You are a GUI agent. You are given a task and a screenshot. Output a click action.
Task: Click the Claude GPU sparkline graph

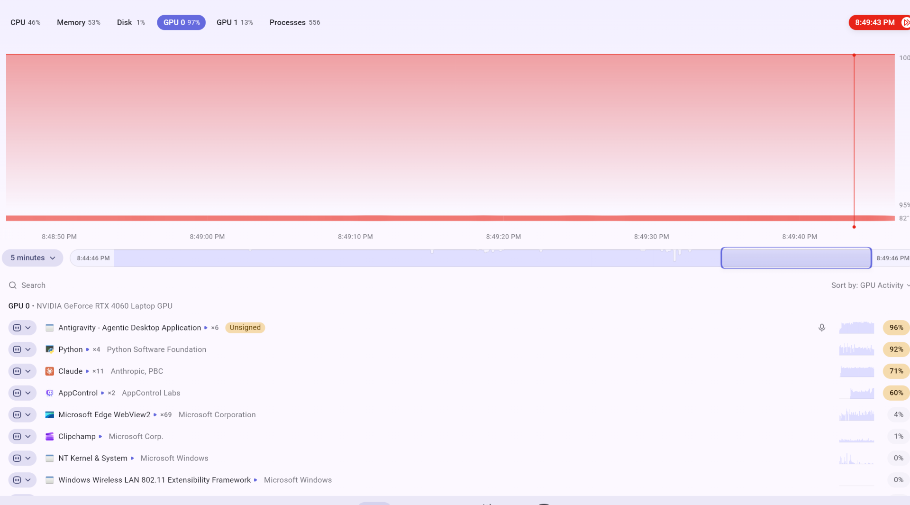click(x=856, y=371)
